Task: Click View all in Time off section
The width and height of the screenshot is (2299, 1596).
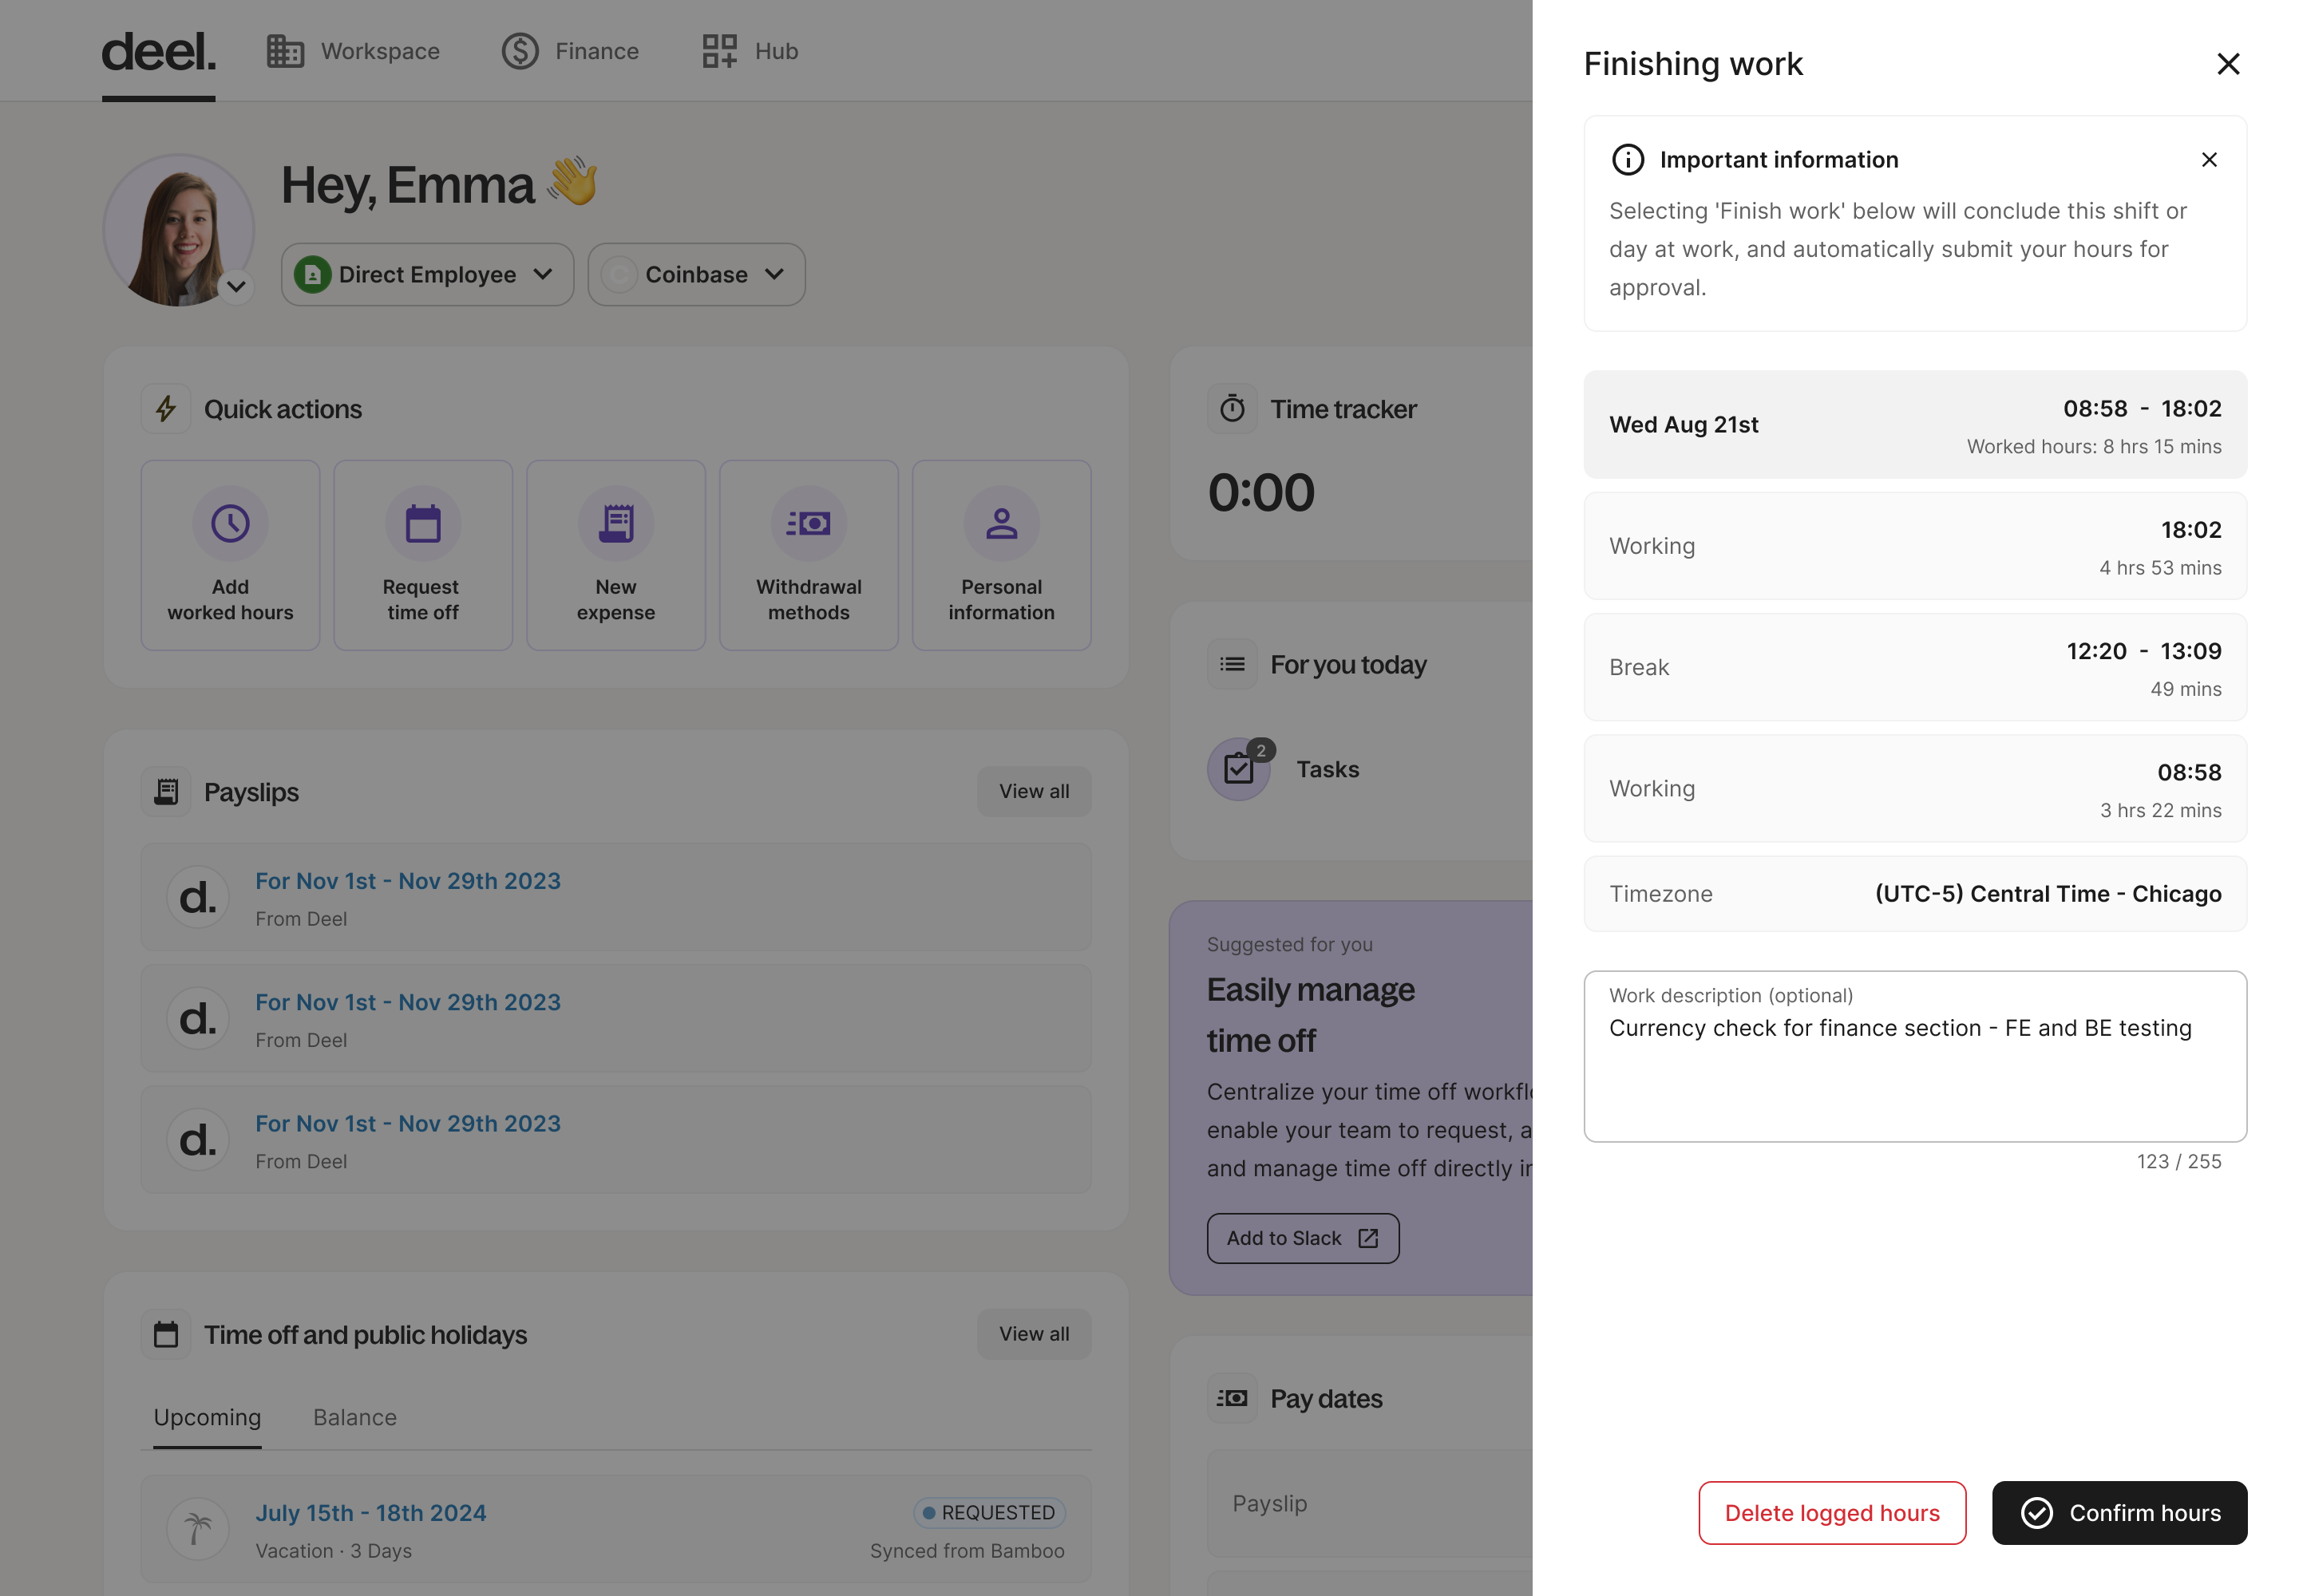Action: 1034,1334
